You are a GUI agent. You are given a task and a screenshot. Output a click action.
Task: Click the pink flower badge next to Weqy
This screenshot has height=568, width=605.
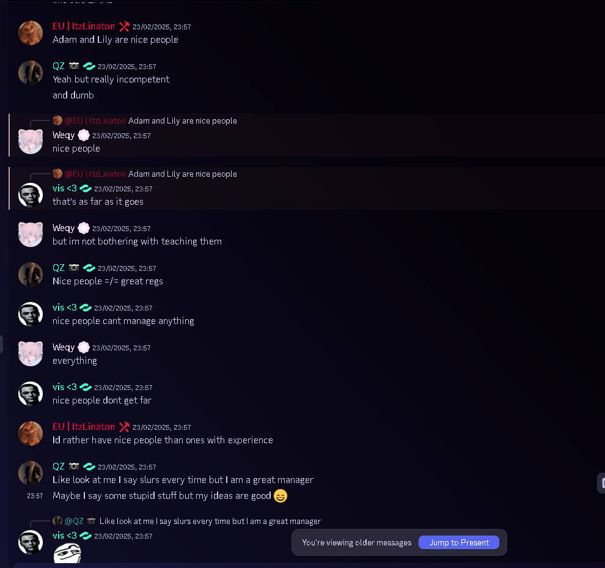(83, 135)
